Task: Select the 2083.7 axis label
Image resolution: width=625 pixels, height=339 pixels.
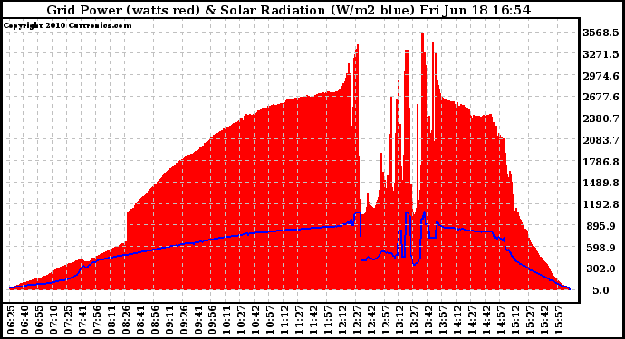Action: 601,140
